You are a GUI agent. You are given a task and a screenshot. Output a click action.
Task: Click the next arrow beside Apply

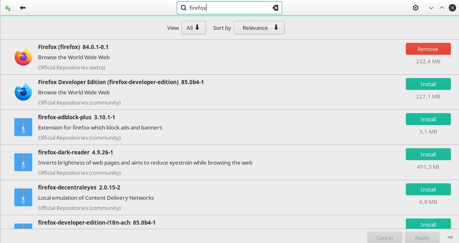click(x=450, y=237)
